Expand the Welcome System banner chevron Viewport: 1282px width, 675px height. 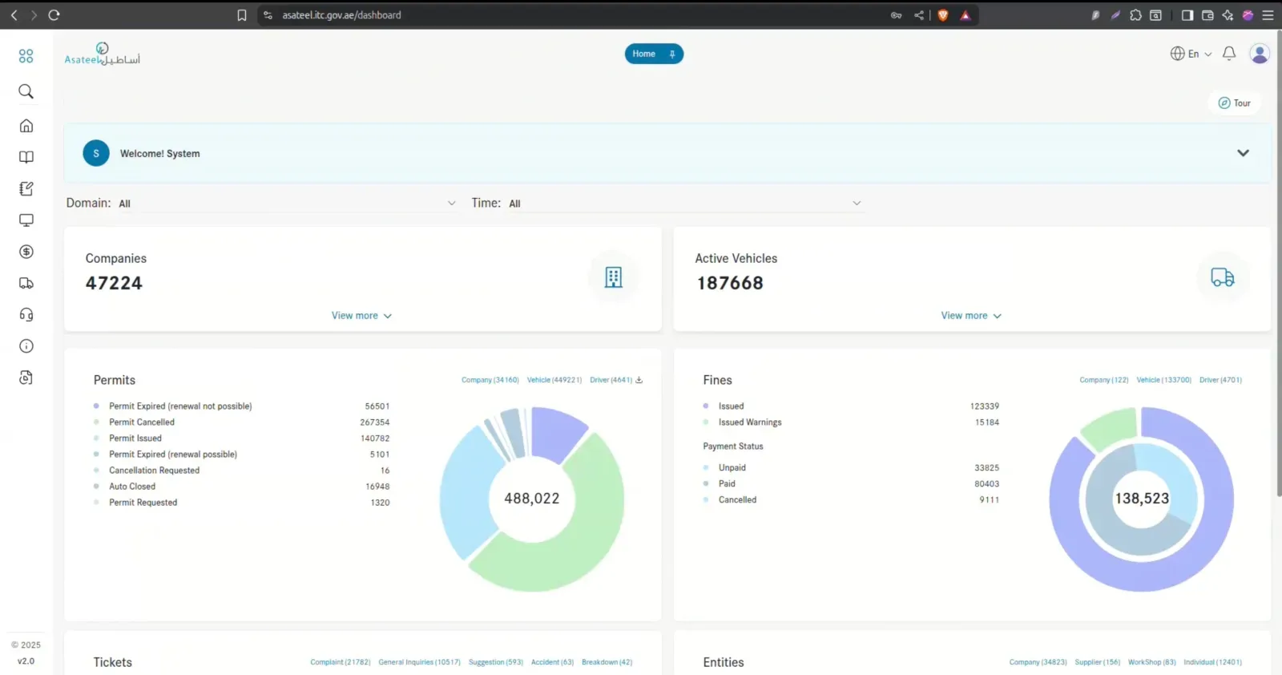click(x=1243, y=153)
